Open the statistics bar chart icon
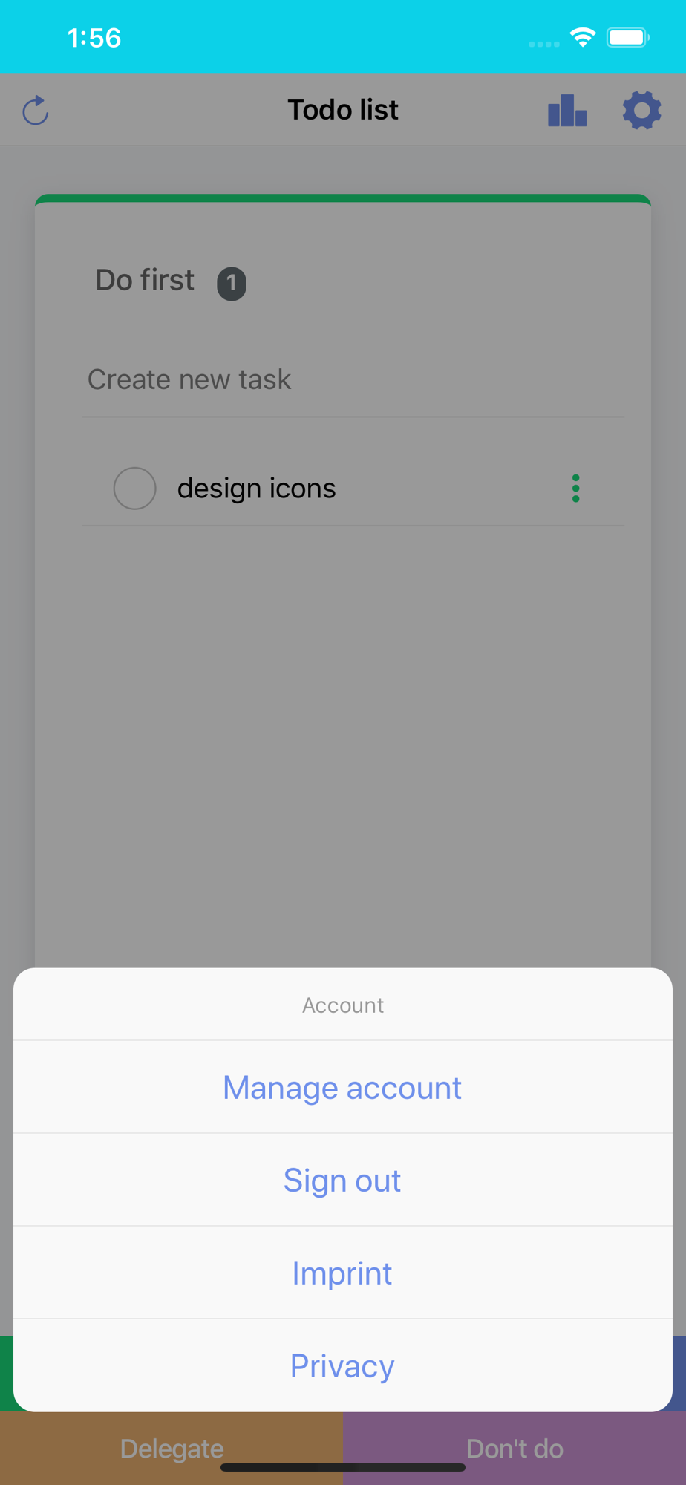The height and width of the screenshot is (1485, 686). tap(567, 110)
